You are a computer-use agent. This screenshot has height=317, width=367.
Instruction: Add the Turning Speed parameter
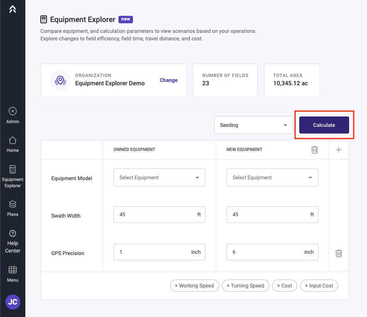coord(245,286)
